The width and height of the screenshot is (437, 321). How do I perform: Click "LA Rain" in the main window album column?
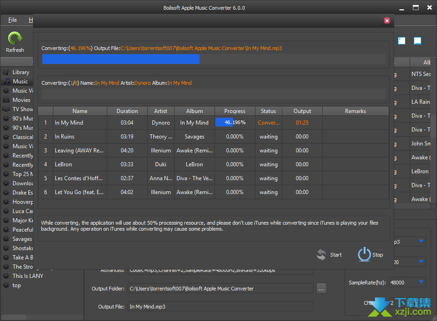pyautogui.click(x=421, y=102)
